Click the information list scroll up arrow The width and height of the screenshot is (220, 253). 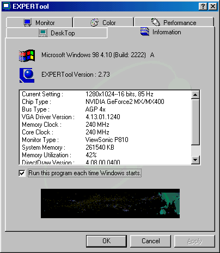coord(195,95)
